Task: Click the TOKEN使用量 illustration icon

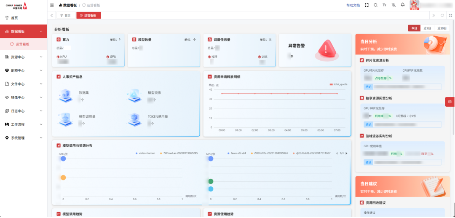Action: [135, 119]
